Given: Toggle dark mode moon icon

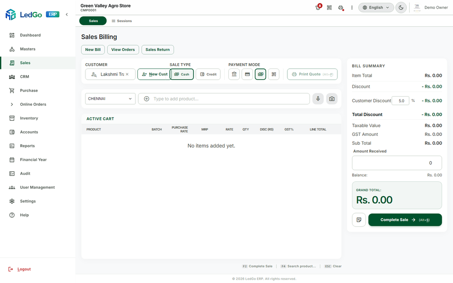Looking at the screenshot, I should [401, 8].
